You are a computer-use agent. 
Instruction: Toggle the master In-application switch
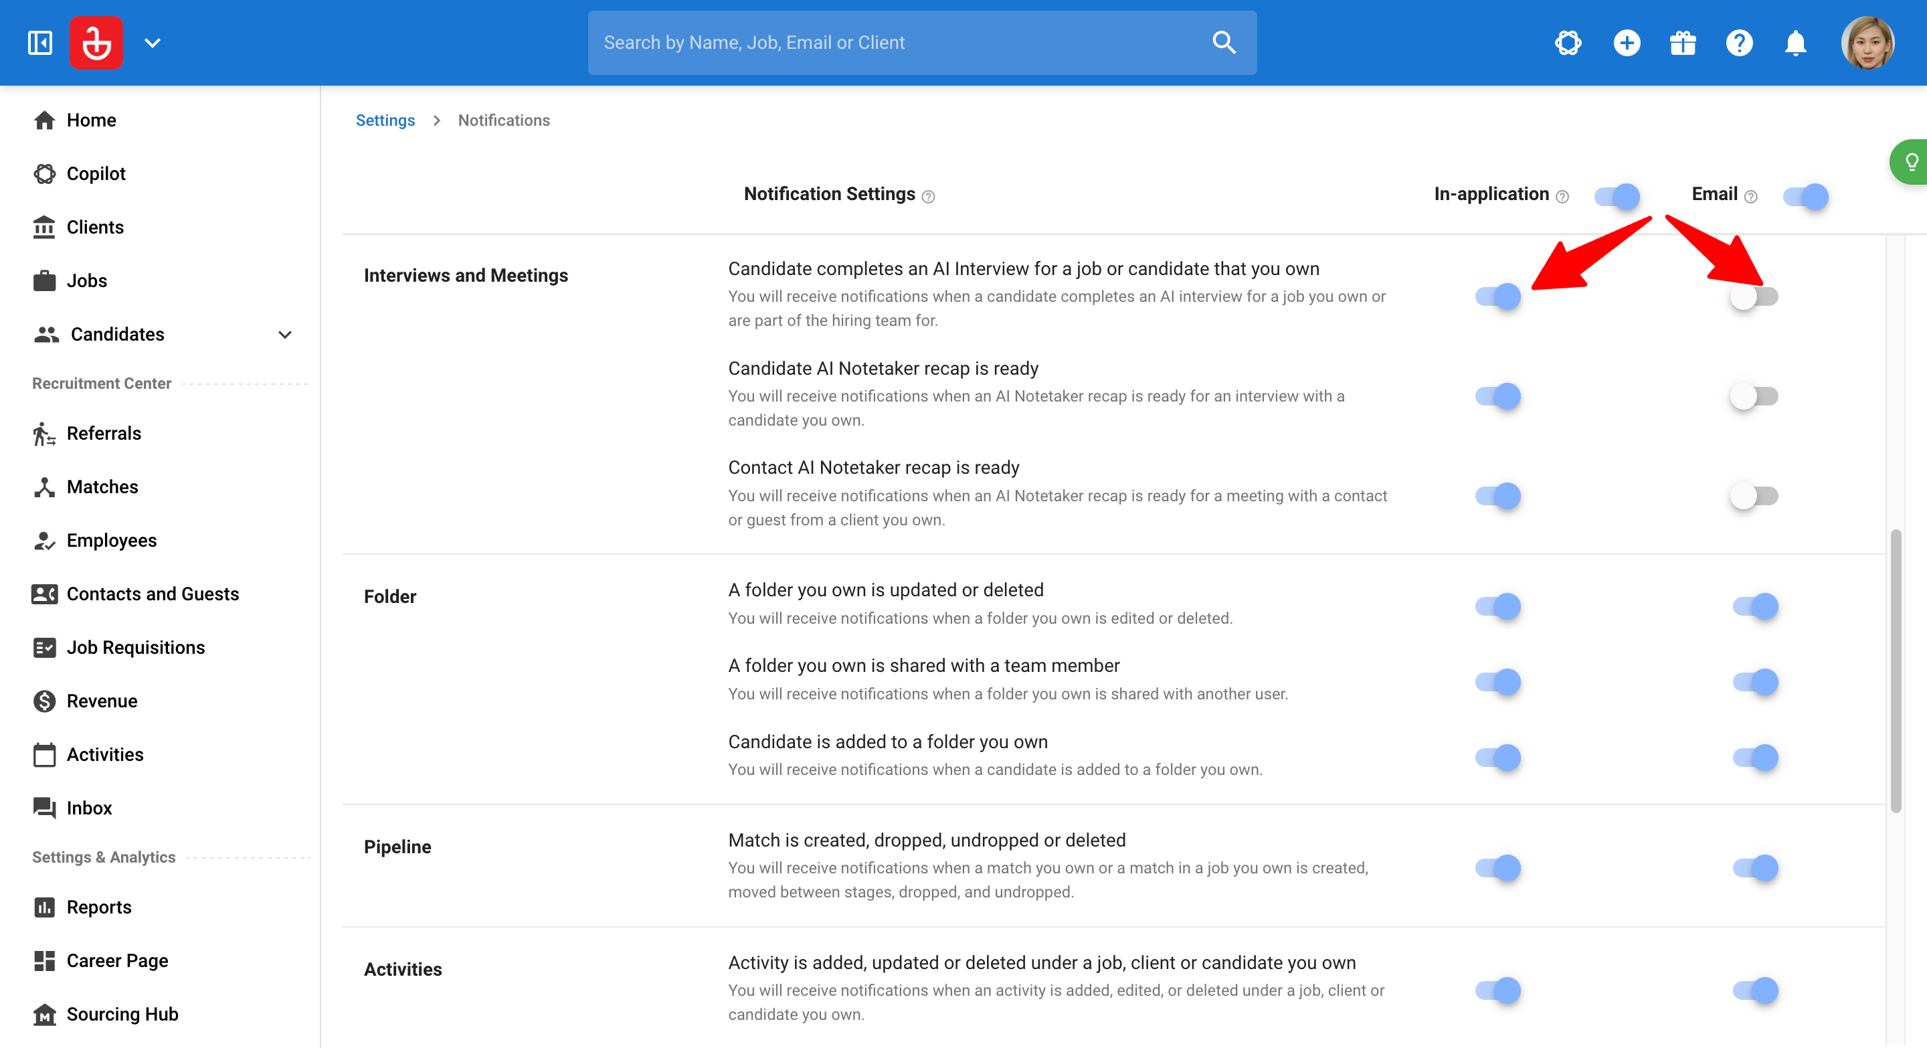point(1617,197)
